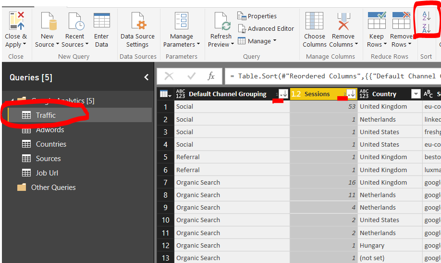Screen dimensions: 441x263
Task: Open the Country column filter dropdown
Action: (416, 94)
